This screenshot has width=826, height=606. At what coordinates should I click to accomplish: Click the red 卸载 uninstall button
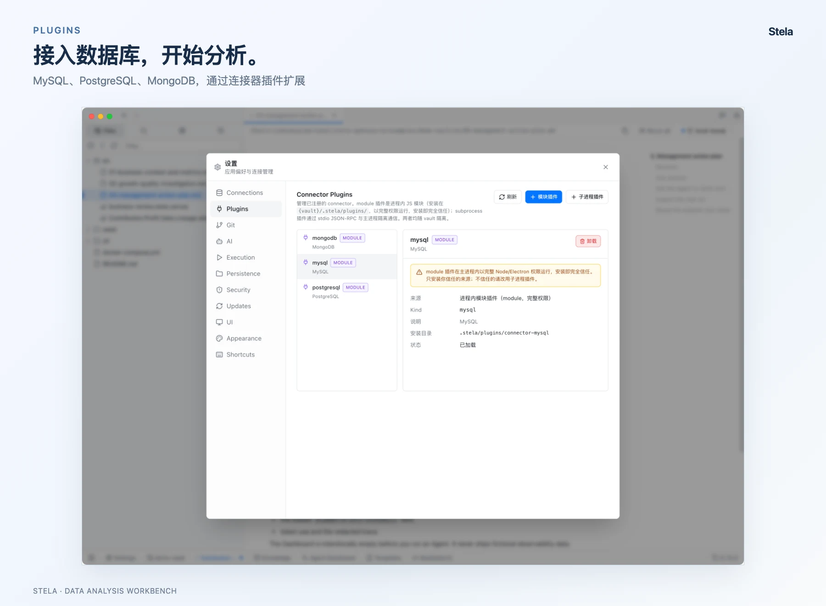[588, 241]
